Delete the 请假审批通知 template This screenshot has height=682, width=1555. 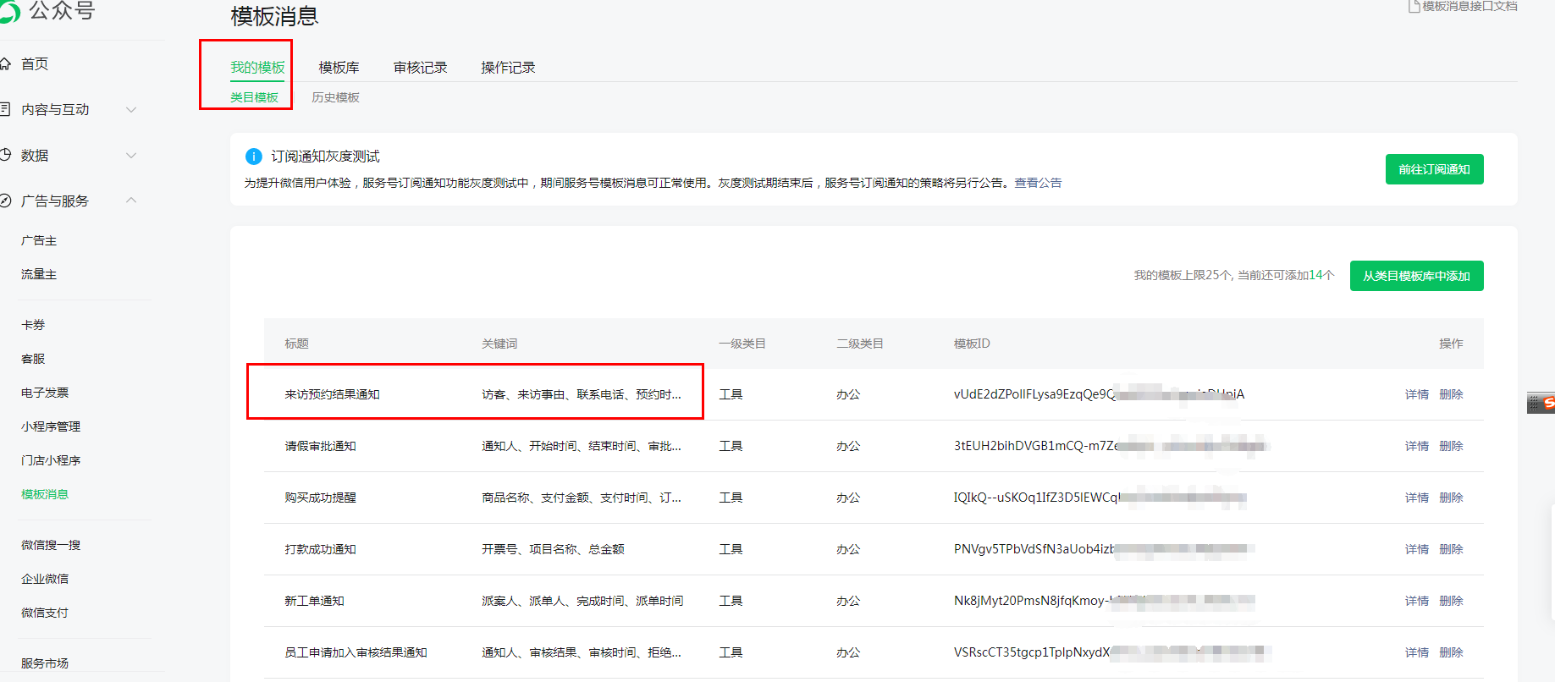(x=1451, y=446)
